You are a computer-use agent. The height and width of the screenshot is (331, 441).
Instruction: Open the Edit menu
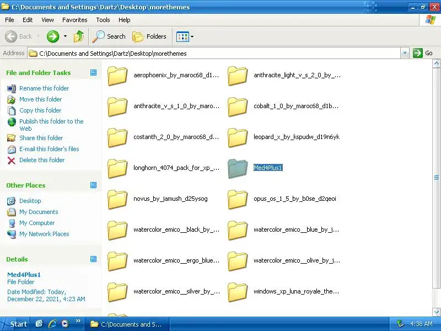point(28,20)
